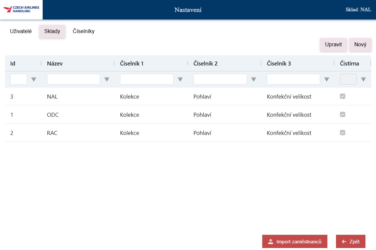This screenshot has width=376, height=250.
Task: Click the Import zaměstnanců button
Action: point(295,241)
